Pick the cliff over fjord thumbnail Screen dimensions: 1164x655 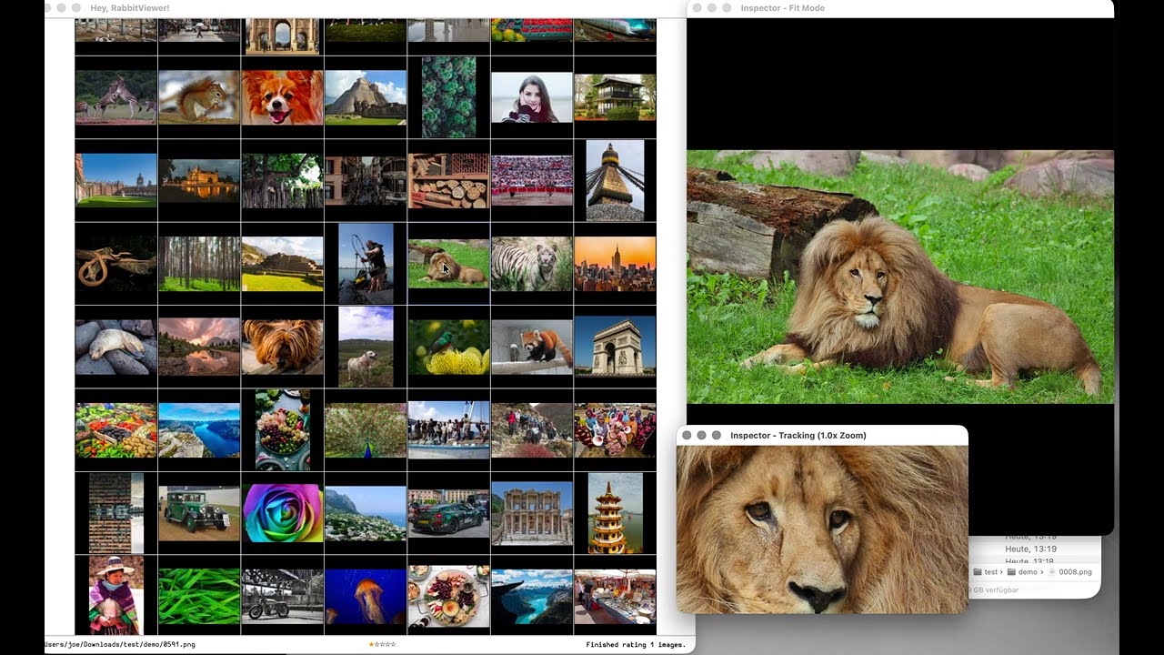tap(532, 597)
